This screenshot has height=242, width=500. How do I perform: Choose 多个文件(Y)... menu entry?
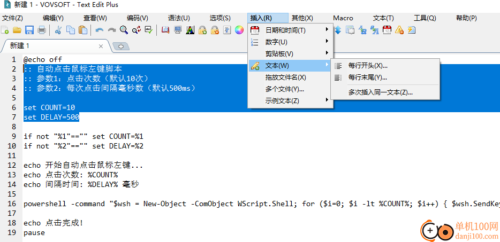tap(290, 89)
